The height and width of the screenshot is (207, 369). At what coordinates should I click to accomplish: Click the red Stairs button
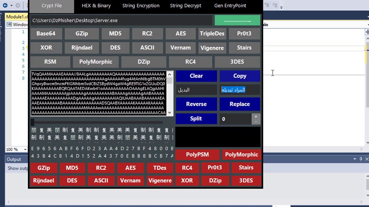click(246, 168)
